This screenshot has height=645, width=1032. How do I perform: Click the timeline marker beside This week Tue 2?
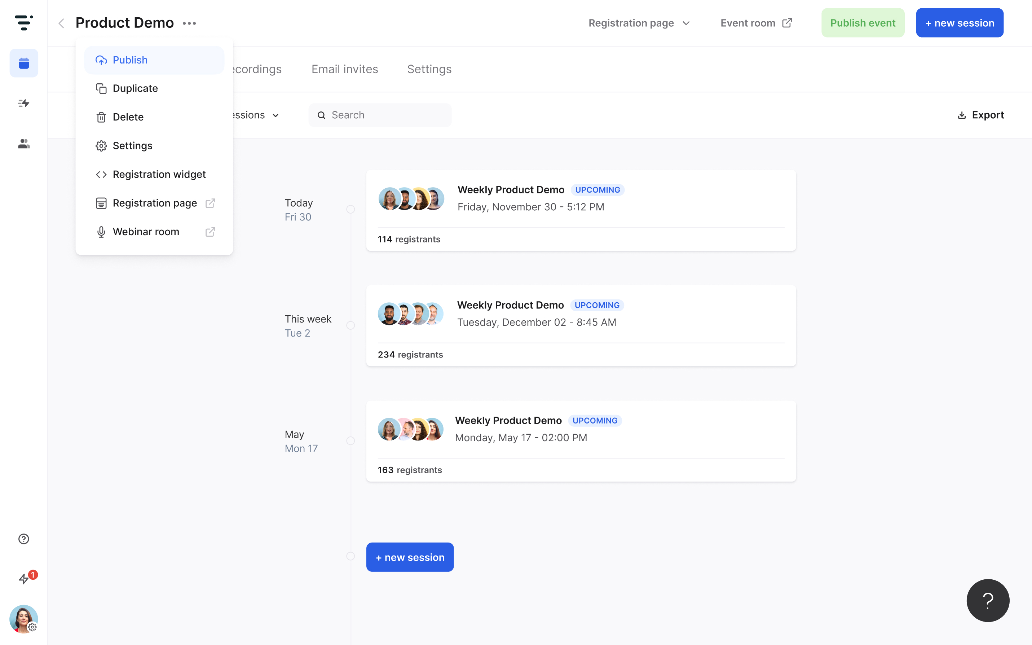tap(350, 325)
